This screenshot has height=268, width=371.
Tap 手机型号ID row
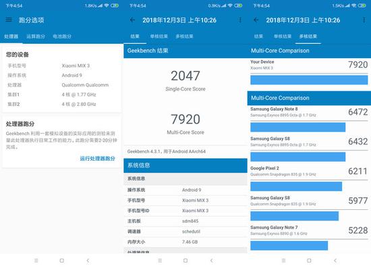pos(185,211)
